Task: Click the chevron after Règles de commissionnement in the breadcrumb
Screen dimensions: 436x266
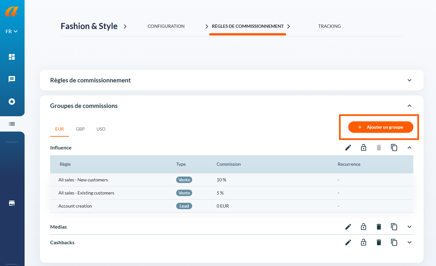Action: pyautogui.click(x=289, y=26)
